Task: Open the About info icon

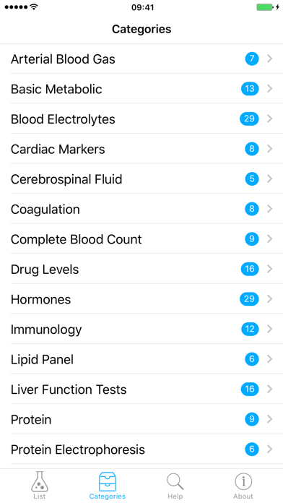Action: (243, 481)
